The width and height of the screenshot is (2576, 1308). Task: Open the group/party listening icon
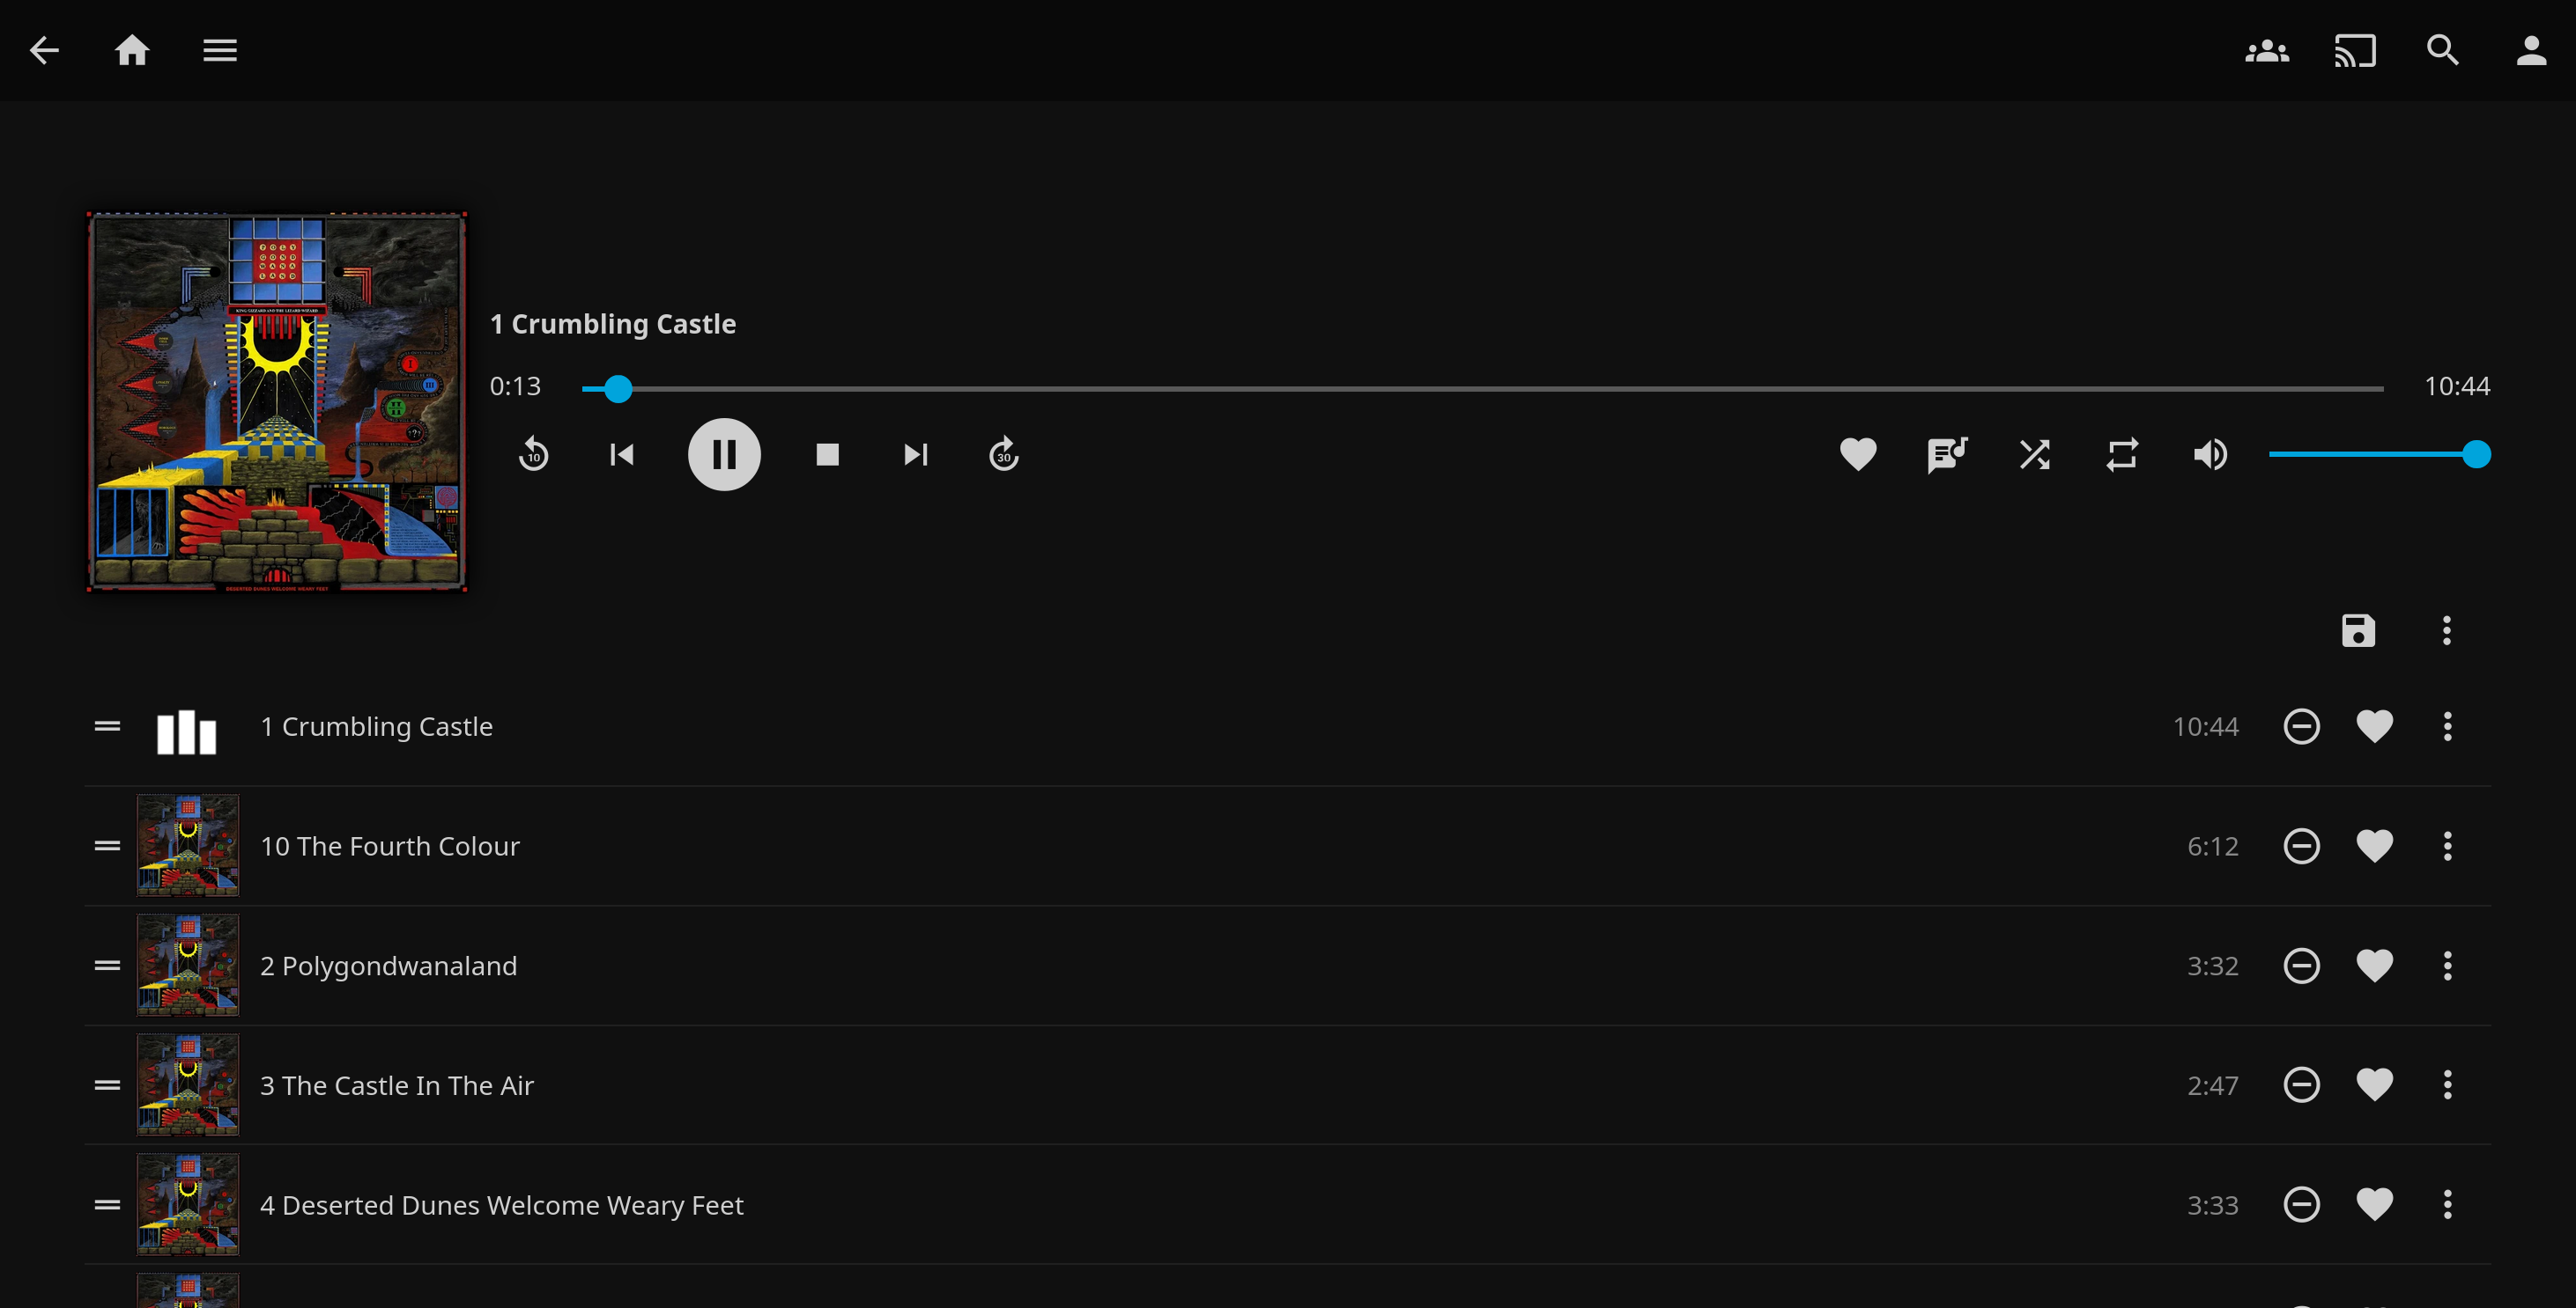(x=2267, y=50)
